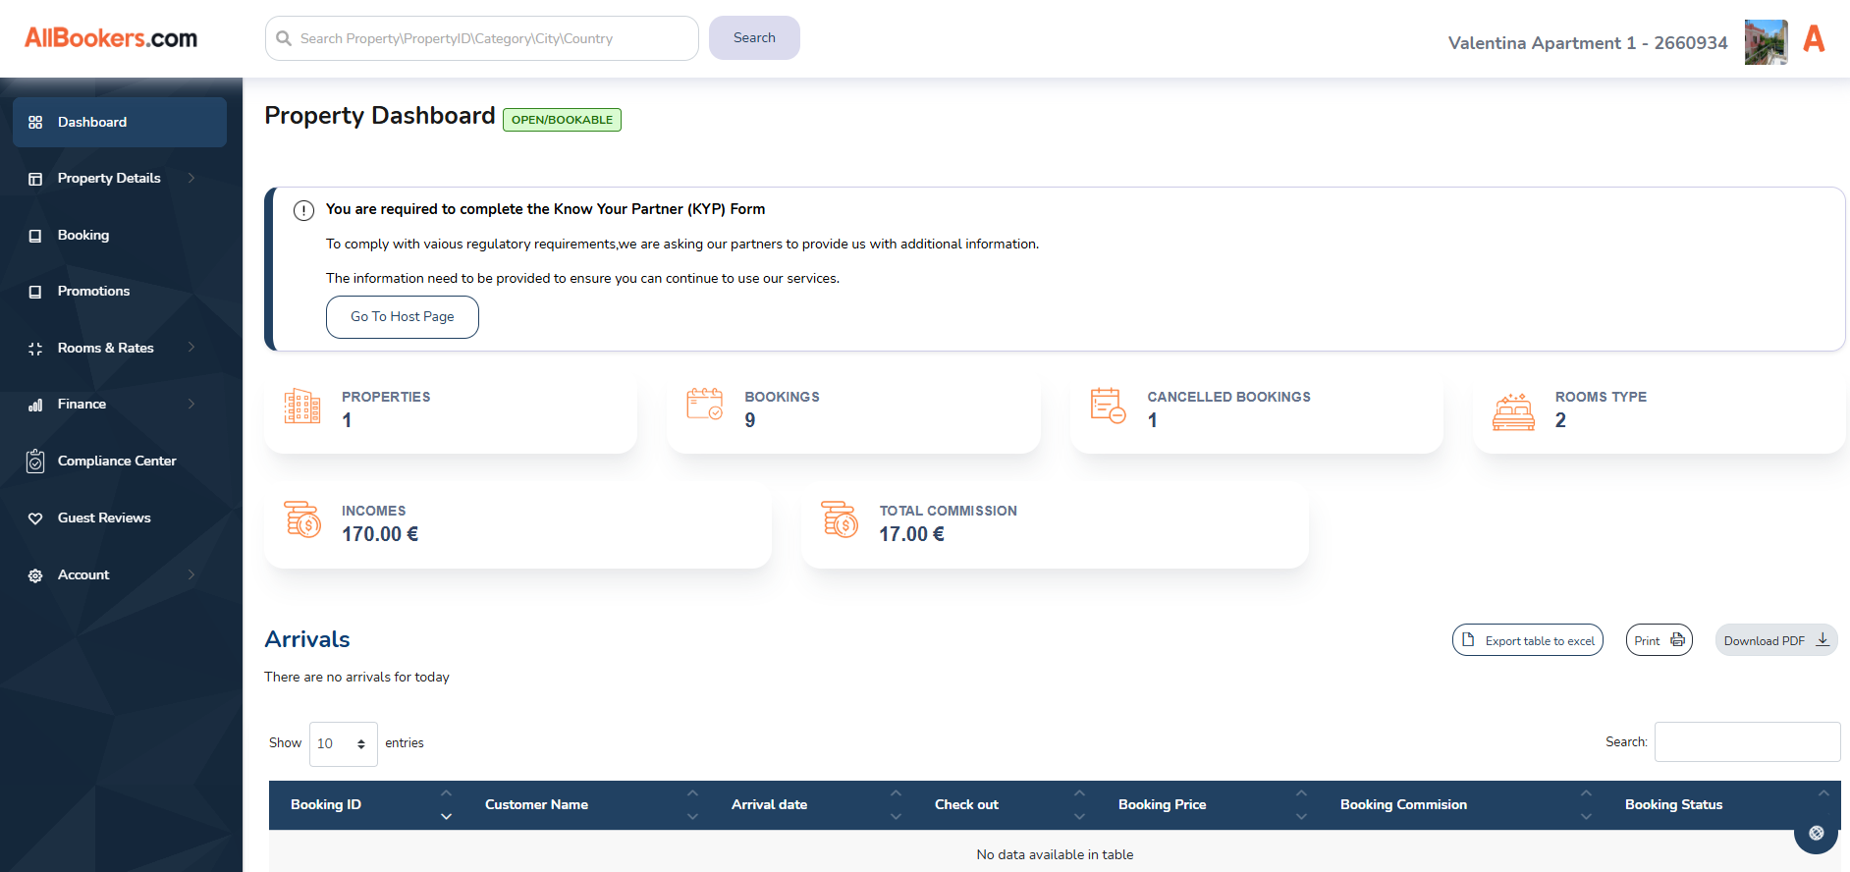Open the Guest Reviews menu item
Viewport: 1850px width, 872px height.
coord(120,518)
